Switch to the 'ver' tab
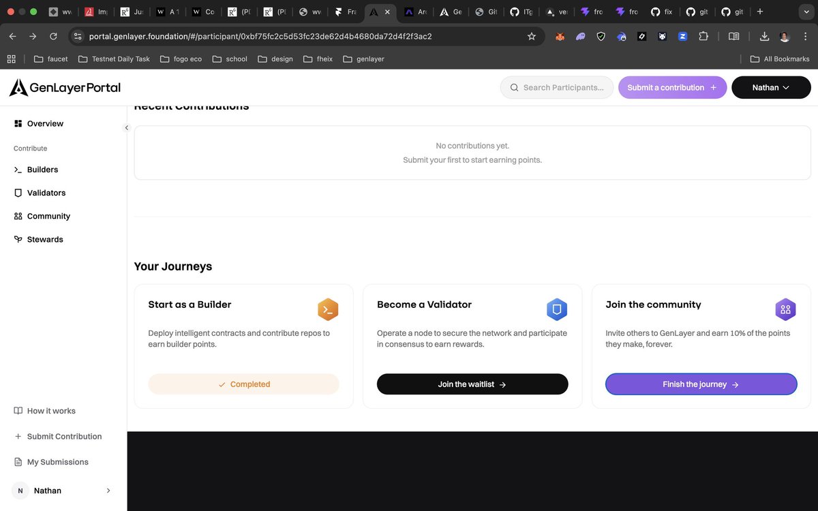Image resolution: width=818 pixels, height=511 pixels. click(557, 12)
